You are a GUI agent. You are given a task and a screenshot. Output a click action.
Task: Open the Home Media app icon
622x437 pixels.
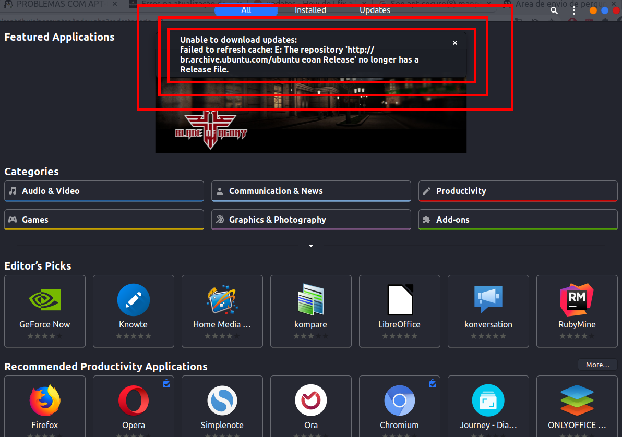(x=222, y=300)
